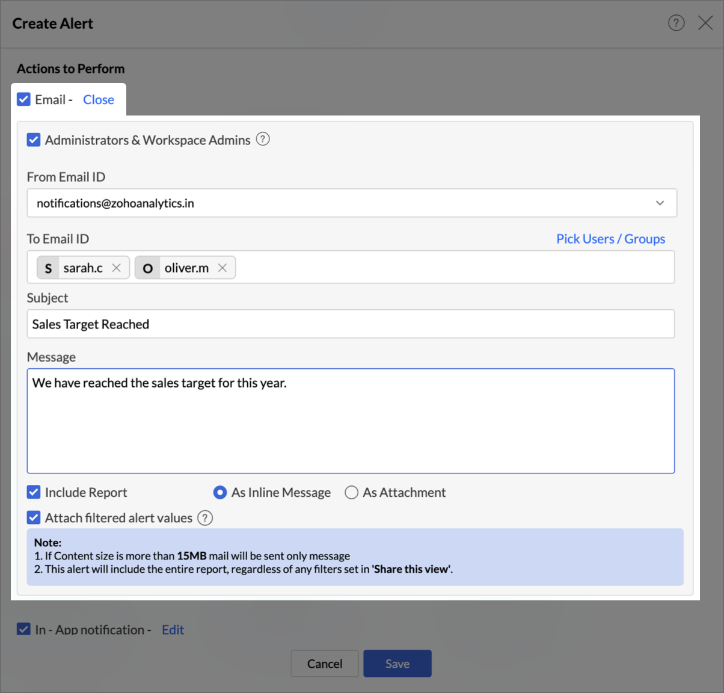This screenshot has height=693, width=724.
Task: Toggle Administrators & Workspace Admins checkbox
Action: (34, 140)
